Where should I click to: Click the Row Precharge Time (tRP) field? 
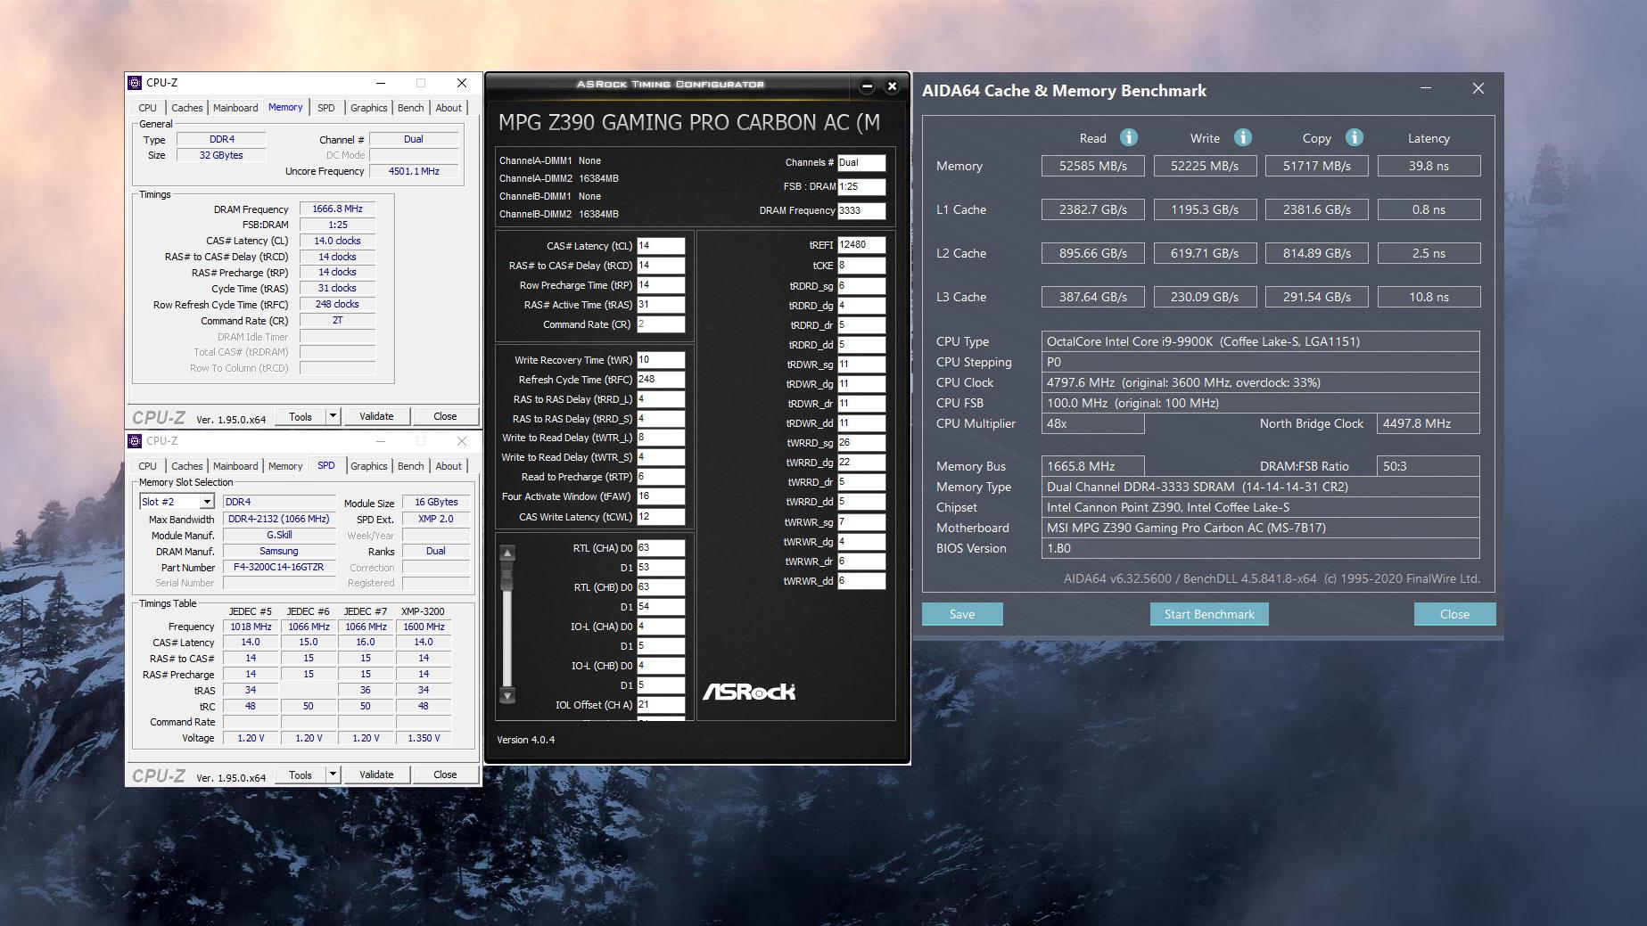[x=661, y=285]
